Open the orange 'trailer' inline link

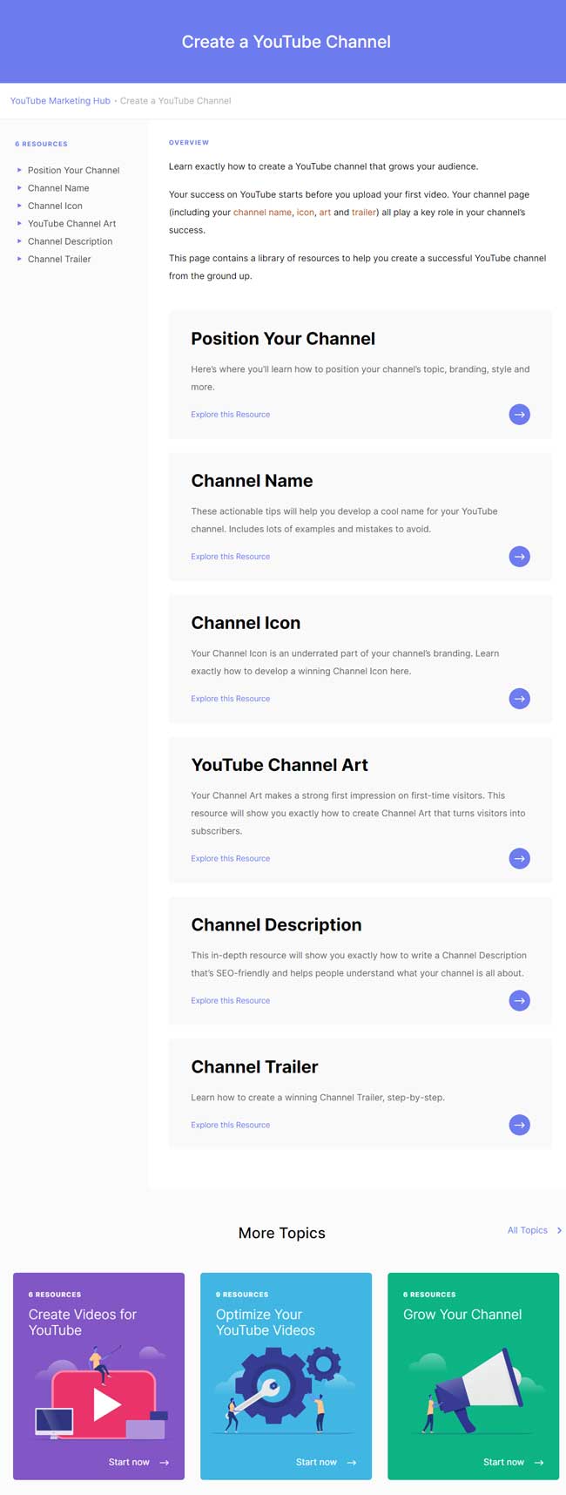pyautogui.click(x=363, y=213)
